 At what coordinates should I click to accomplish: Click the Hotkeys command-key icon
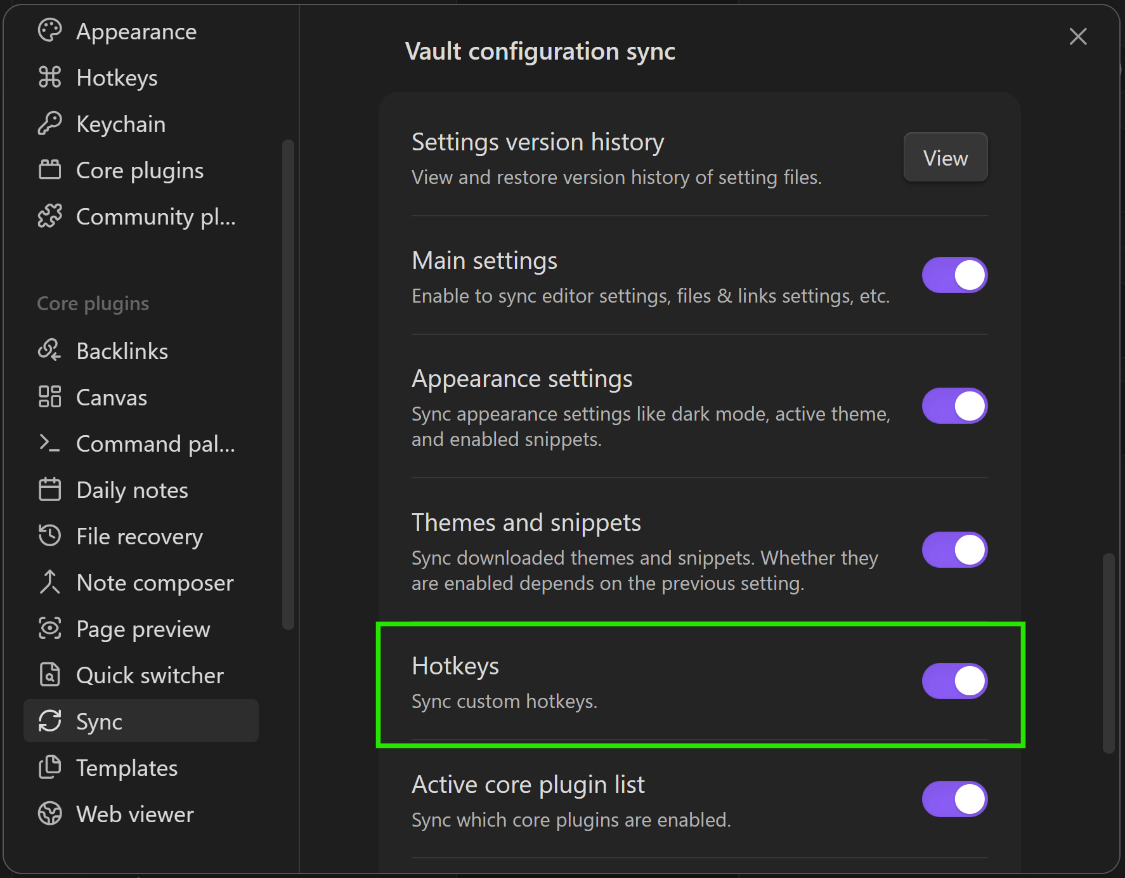[49, 77]
